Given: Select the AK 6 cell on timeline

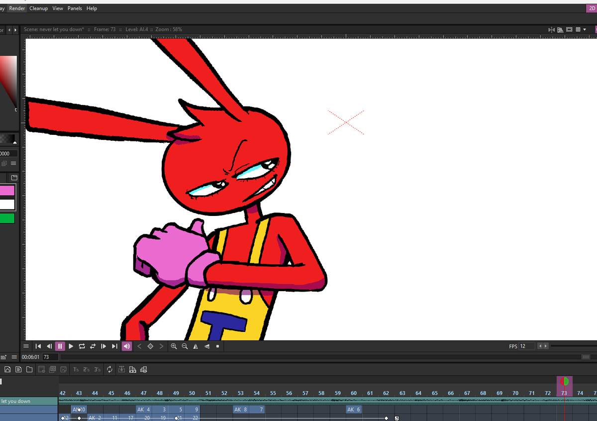Looking at the screenshot, I should 354,410.
